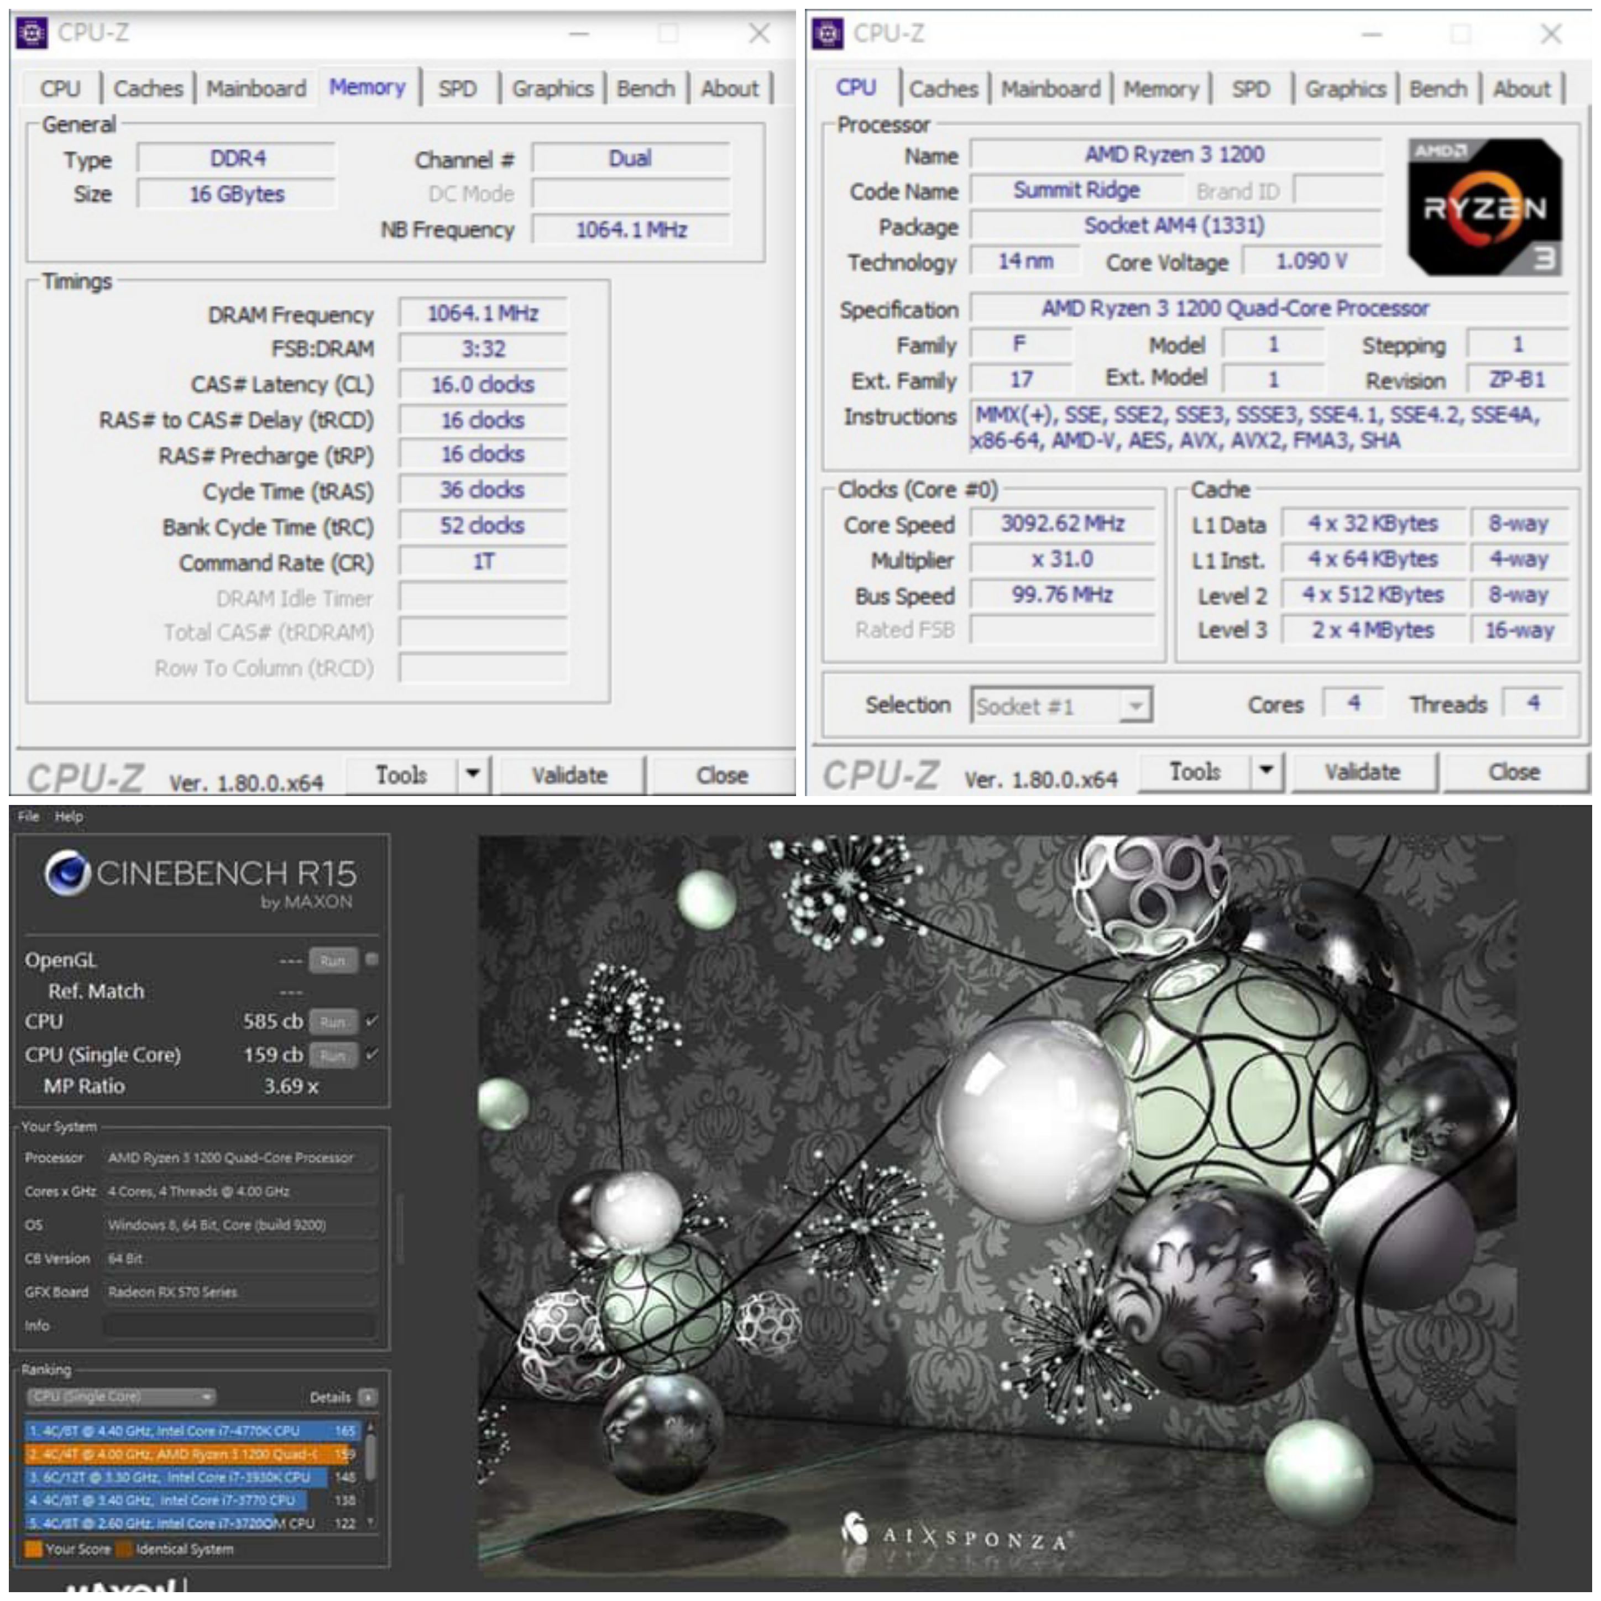This screenshot has height=1601, width=1601.
Task: Click the Details arrow icon in the Ranking panel
Action: coord(368,1397)
